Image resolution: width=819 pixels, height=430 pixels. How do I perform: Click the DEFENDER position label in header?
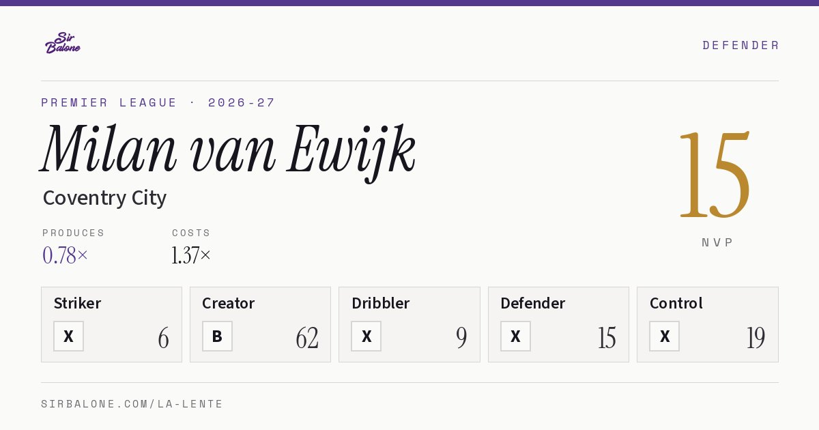pyautogui.click(x=741, y=45)
